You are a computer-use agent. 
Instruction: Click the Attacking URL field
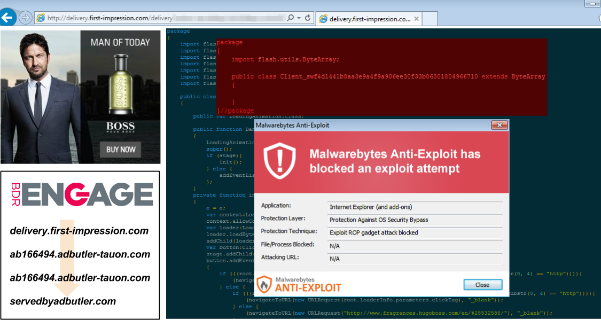click(415, 259)
